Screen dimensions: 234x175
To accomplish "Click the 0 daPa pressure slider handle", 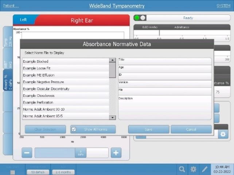I will click(81, 153).
